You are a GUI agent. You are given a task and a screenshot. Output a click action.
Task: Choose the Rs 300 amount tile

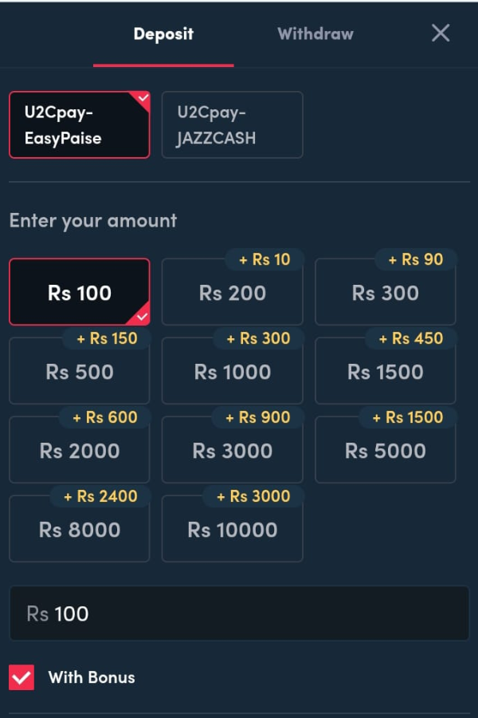pos(385,294)
